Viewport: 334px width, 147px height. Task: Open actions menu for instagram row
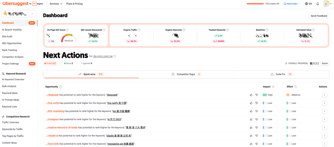(324, 119)
